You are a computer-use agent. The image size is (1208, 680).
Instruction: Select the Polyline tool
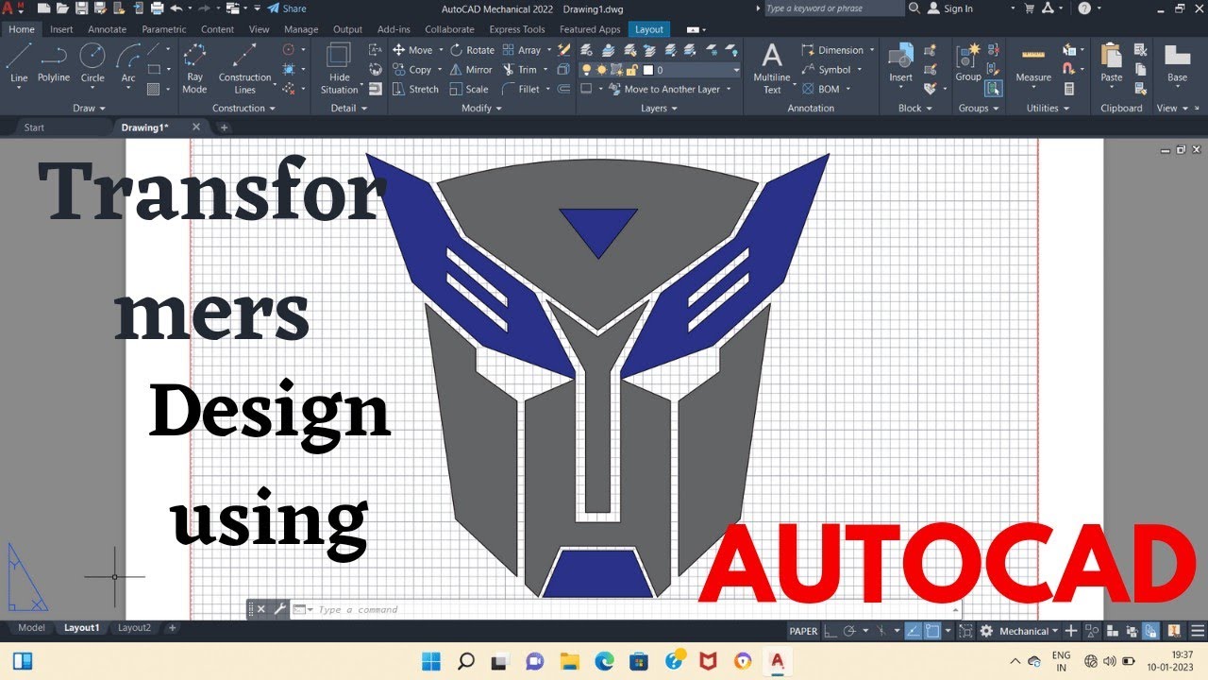point(54,63)
